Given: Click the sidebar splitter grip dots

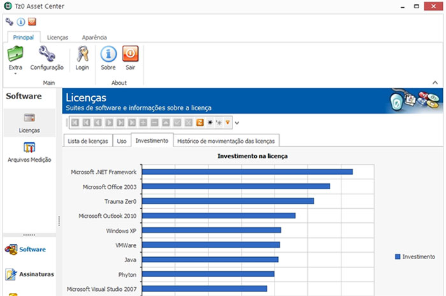Looking at the screenshot, I should [x=59, y=221].
